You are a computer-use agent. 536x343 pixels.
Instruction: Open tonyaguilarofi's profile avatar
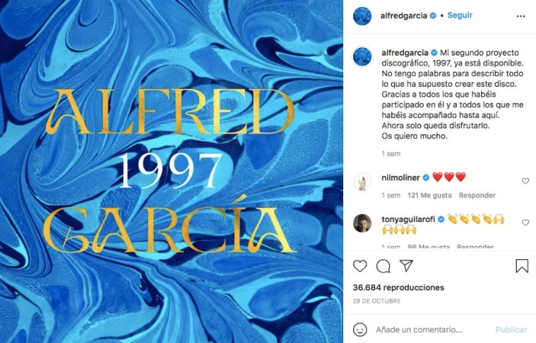coord(362,223)
